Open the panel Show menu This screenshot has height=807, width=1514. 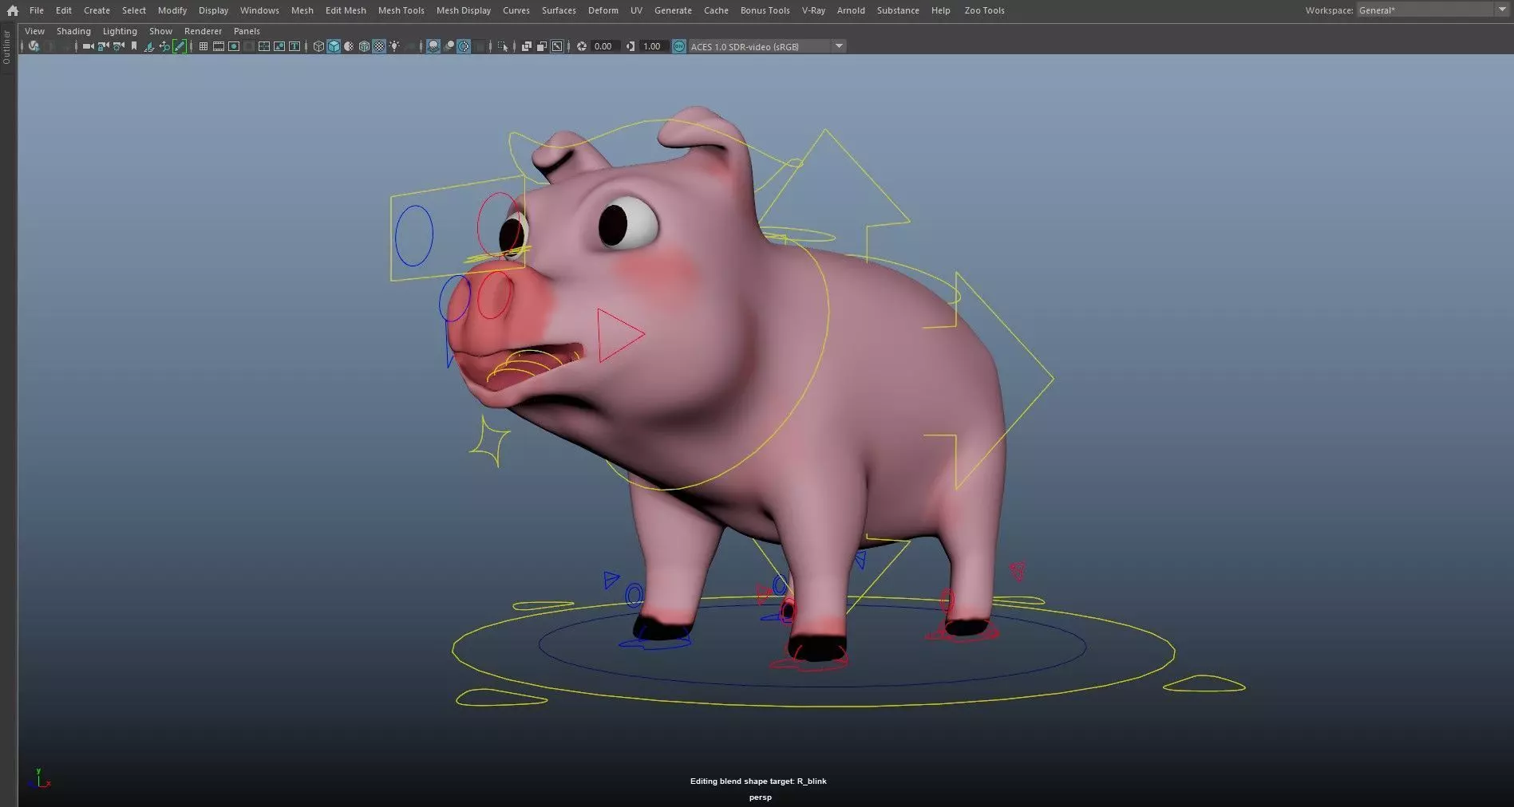(x=160, y=31)
